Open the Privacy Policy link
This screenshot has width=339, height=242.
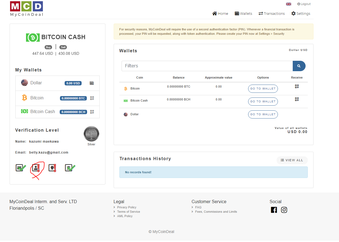pyautogui.click(x=127, y=208)
